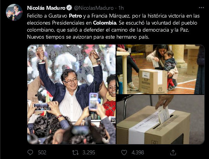Open the large photo of man with raised arms
This screenshot has height=159, width=209.
[x=71, y=94]
